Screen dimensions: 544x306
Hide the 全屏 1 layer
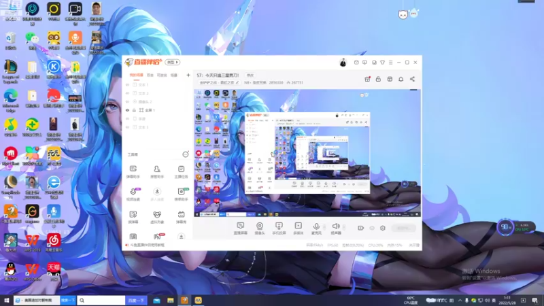tap(127, 110)
